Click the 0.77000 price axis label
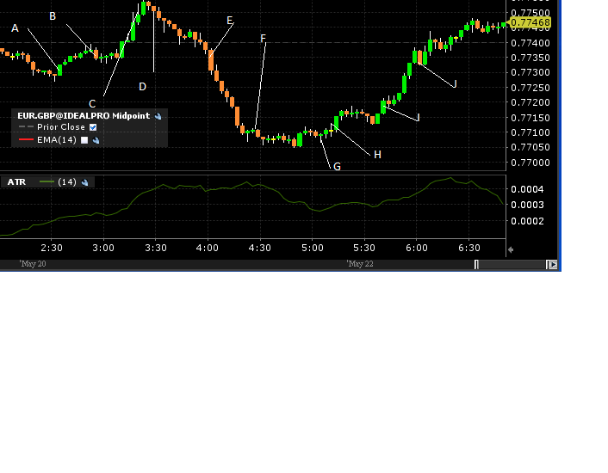The height and width of the screenshot is (473, 608). click(x=530, y=163)
